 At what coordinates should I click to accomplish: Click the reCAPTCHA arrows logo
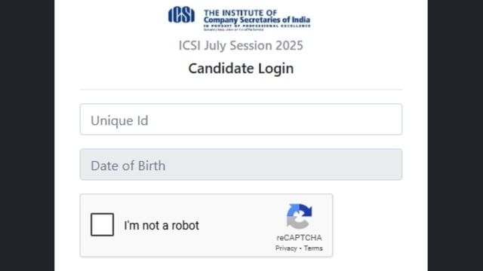[x=299, y=216]
